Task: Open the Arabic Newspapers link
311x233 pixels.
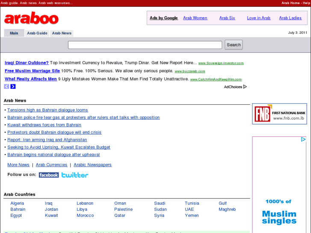Action: 93,165
